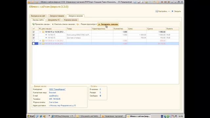
Task: Click the Цена column header
Action: [x=137, y=29]
